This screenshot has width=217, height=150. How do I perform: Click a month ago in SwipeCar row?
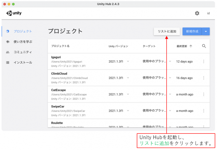(185, 111)
